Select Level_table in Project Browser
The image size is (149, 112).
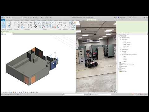click(126, 46)
